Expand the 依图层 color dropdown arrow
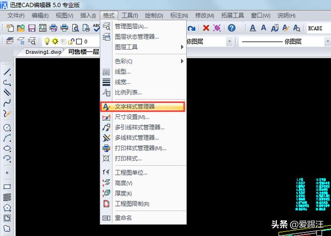The width and height of the screenshot is (331, 236). [x=230, y=41]
